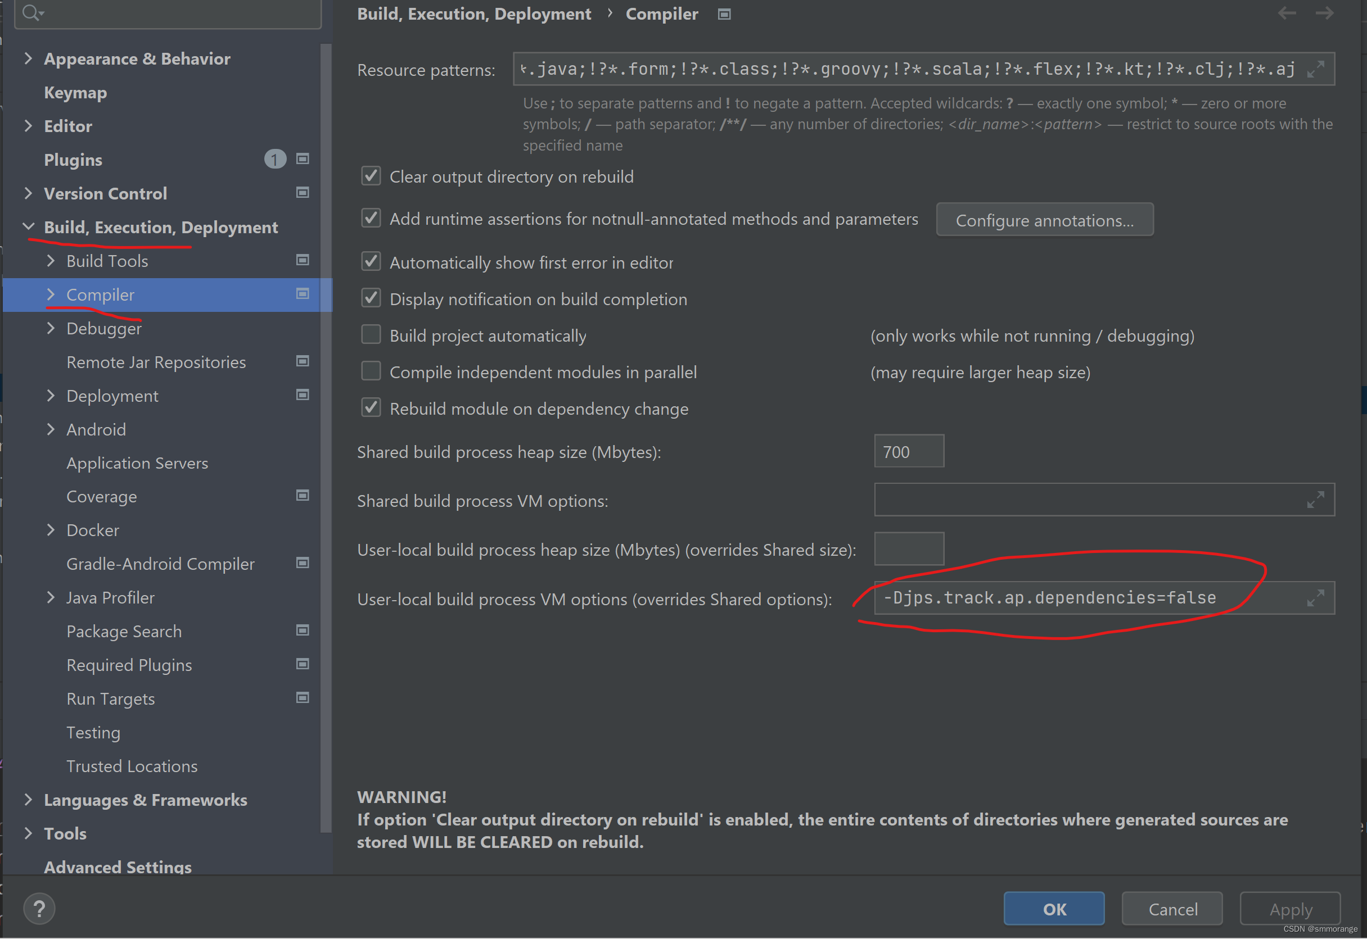Enable Build project automatically checkbox
The height and width of the screenshot is (939, 1367).
point(371,335)
